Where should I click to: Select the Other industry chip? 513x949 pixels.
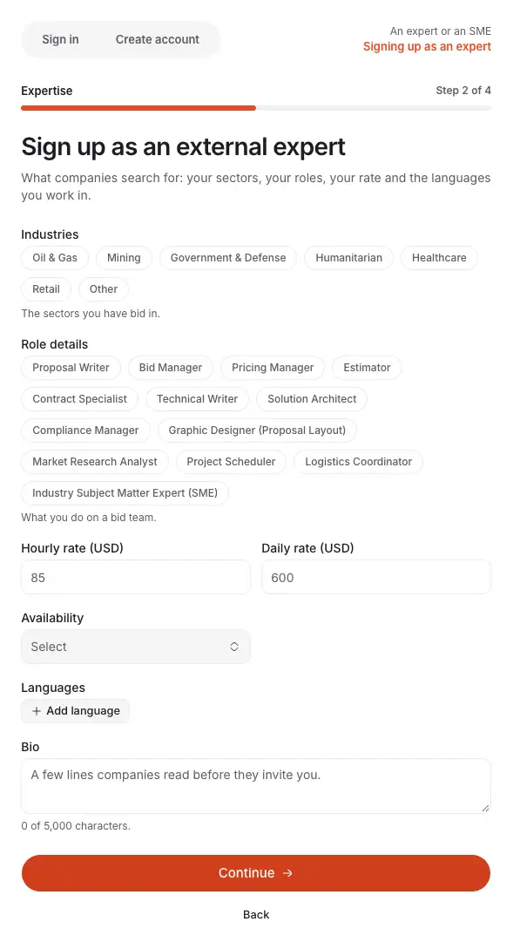[104, 289]
